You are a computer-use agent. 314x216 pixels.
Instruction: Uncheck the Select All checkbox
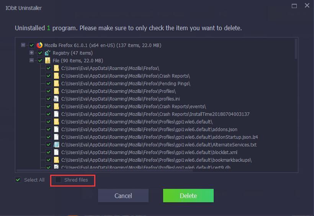(x=18, y=180)
